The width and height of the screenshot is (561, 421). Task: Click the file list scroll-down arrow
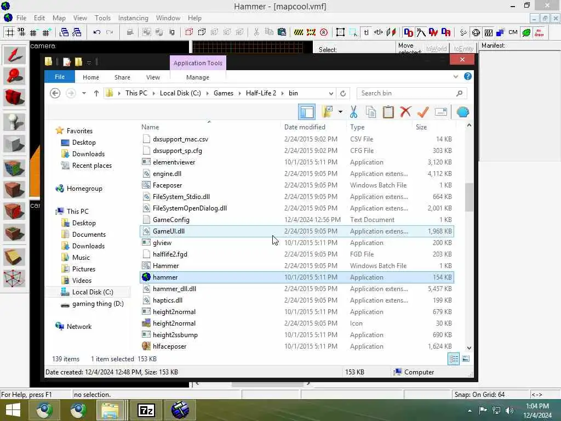click(x=469, y=348)
